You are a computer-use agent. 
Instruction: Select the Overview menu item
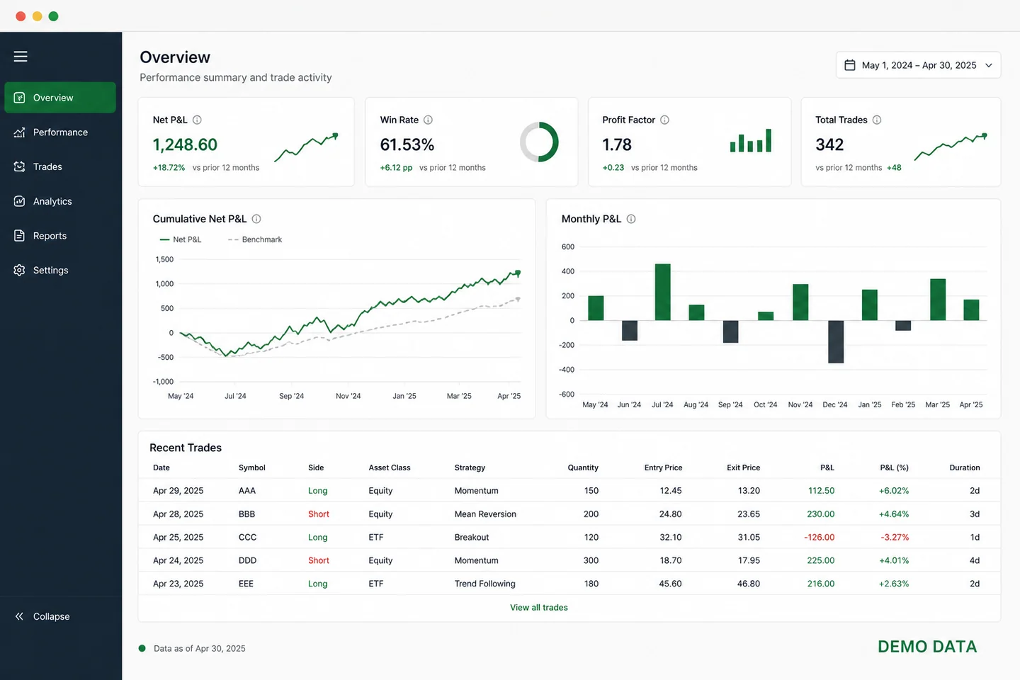click(x=60, y=98)
